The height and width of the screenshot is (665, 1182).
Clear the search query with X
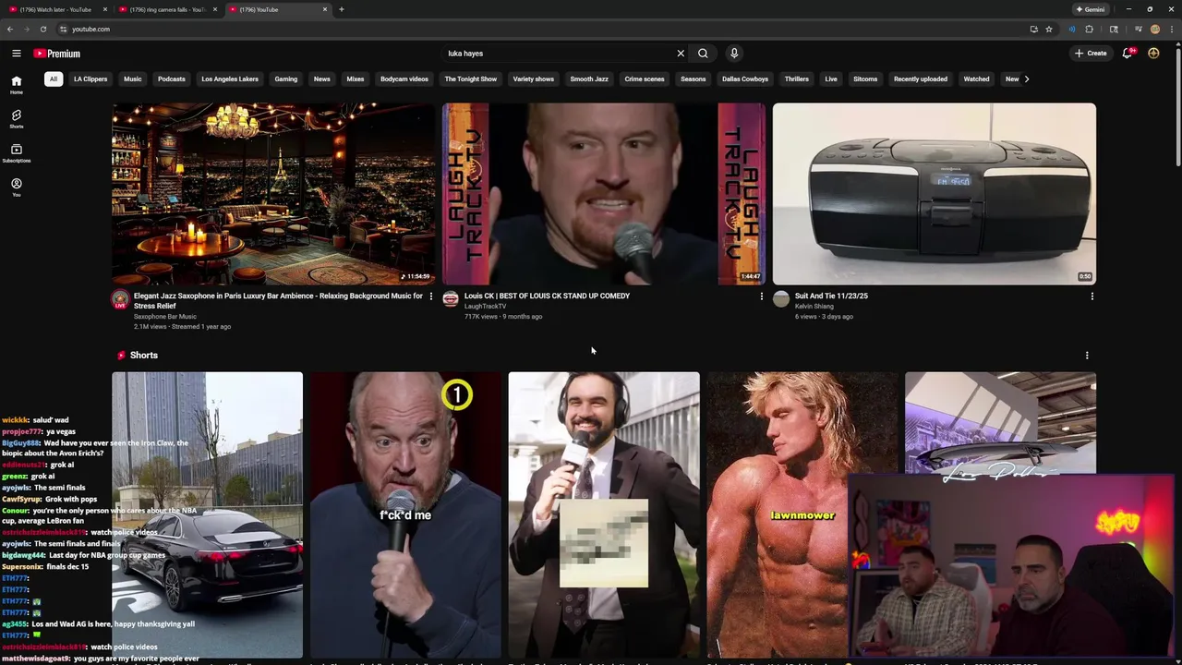[x=681, y=54]
